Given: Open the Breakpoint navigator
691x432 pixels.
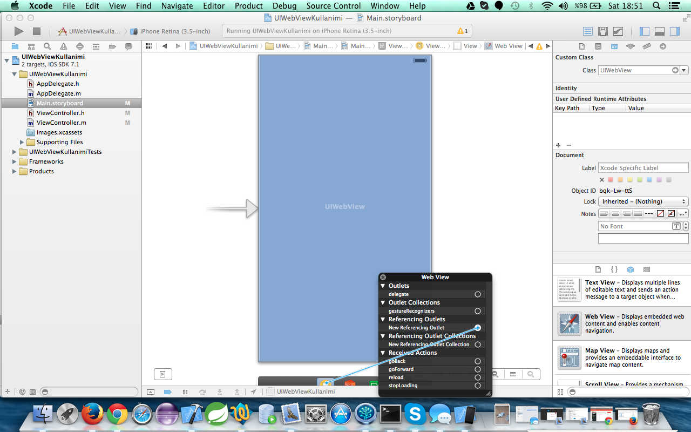Looking at the screenshot, I should point(112,46).
